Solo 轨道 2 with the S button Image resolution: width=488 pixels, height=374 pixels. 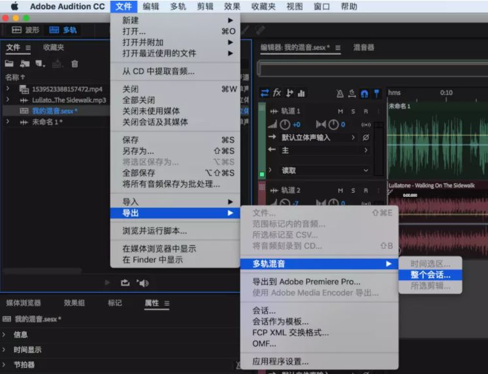pyautogui.click(x=353, y=190)
